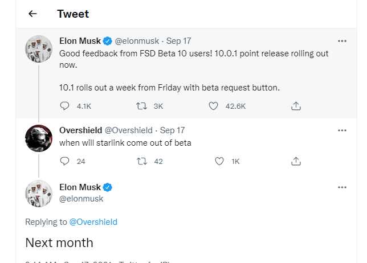Click the @elonmusk handle under reply author
The width and height of the screenshot is (367, 263).
tap(81, 199)
